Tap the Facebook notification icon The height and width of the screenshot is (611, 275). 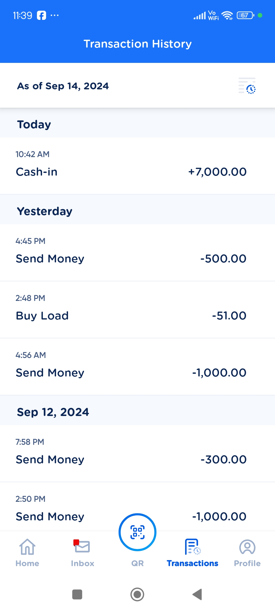pos(42,16)
